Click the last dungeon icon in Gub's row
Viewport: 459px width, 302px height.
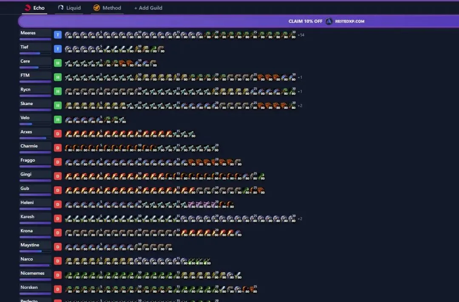coord(261,191)
